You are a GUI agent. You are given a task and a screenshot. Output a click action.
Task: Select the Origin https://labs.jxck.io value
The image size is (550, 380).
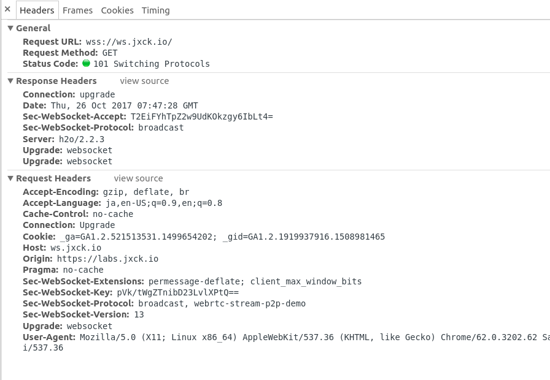107,259
